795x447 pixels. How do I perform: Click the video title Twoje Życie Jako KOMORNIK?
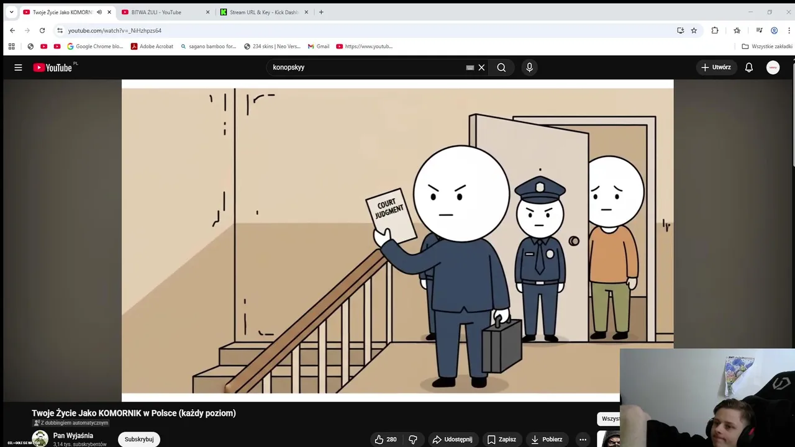[134, 413]
